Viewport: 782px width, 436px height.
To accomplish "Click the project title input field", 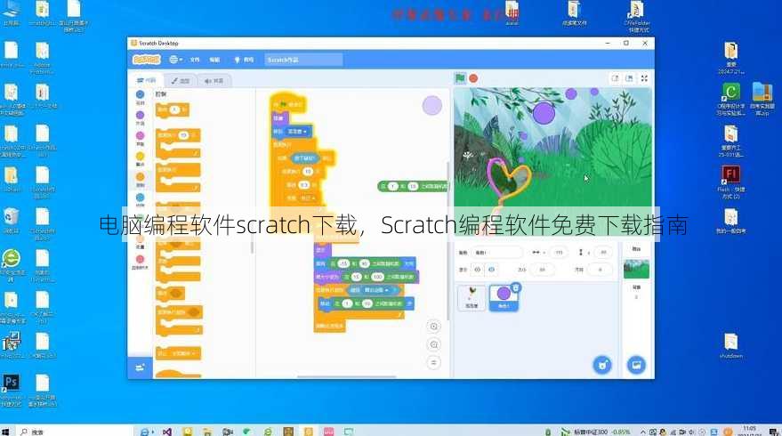I will coord(303,60).
